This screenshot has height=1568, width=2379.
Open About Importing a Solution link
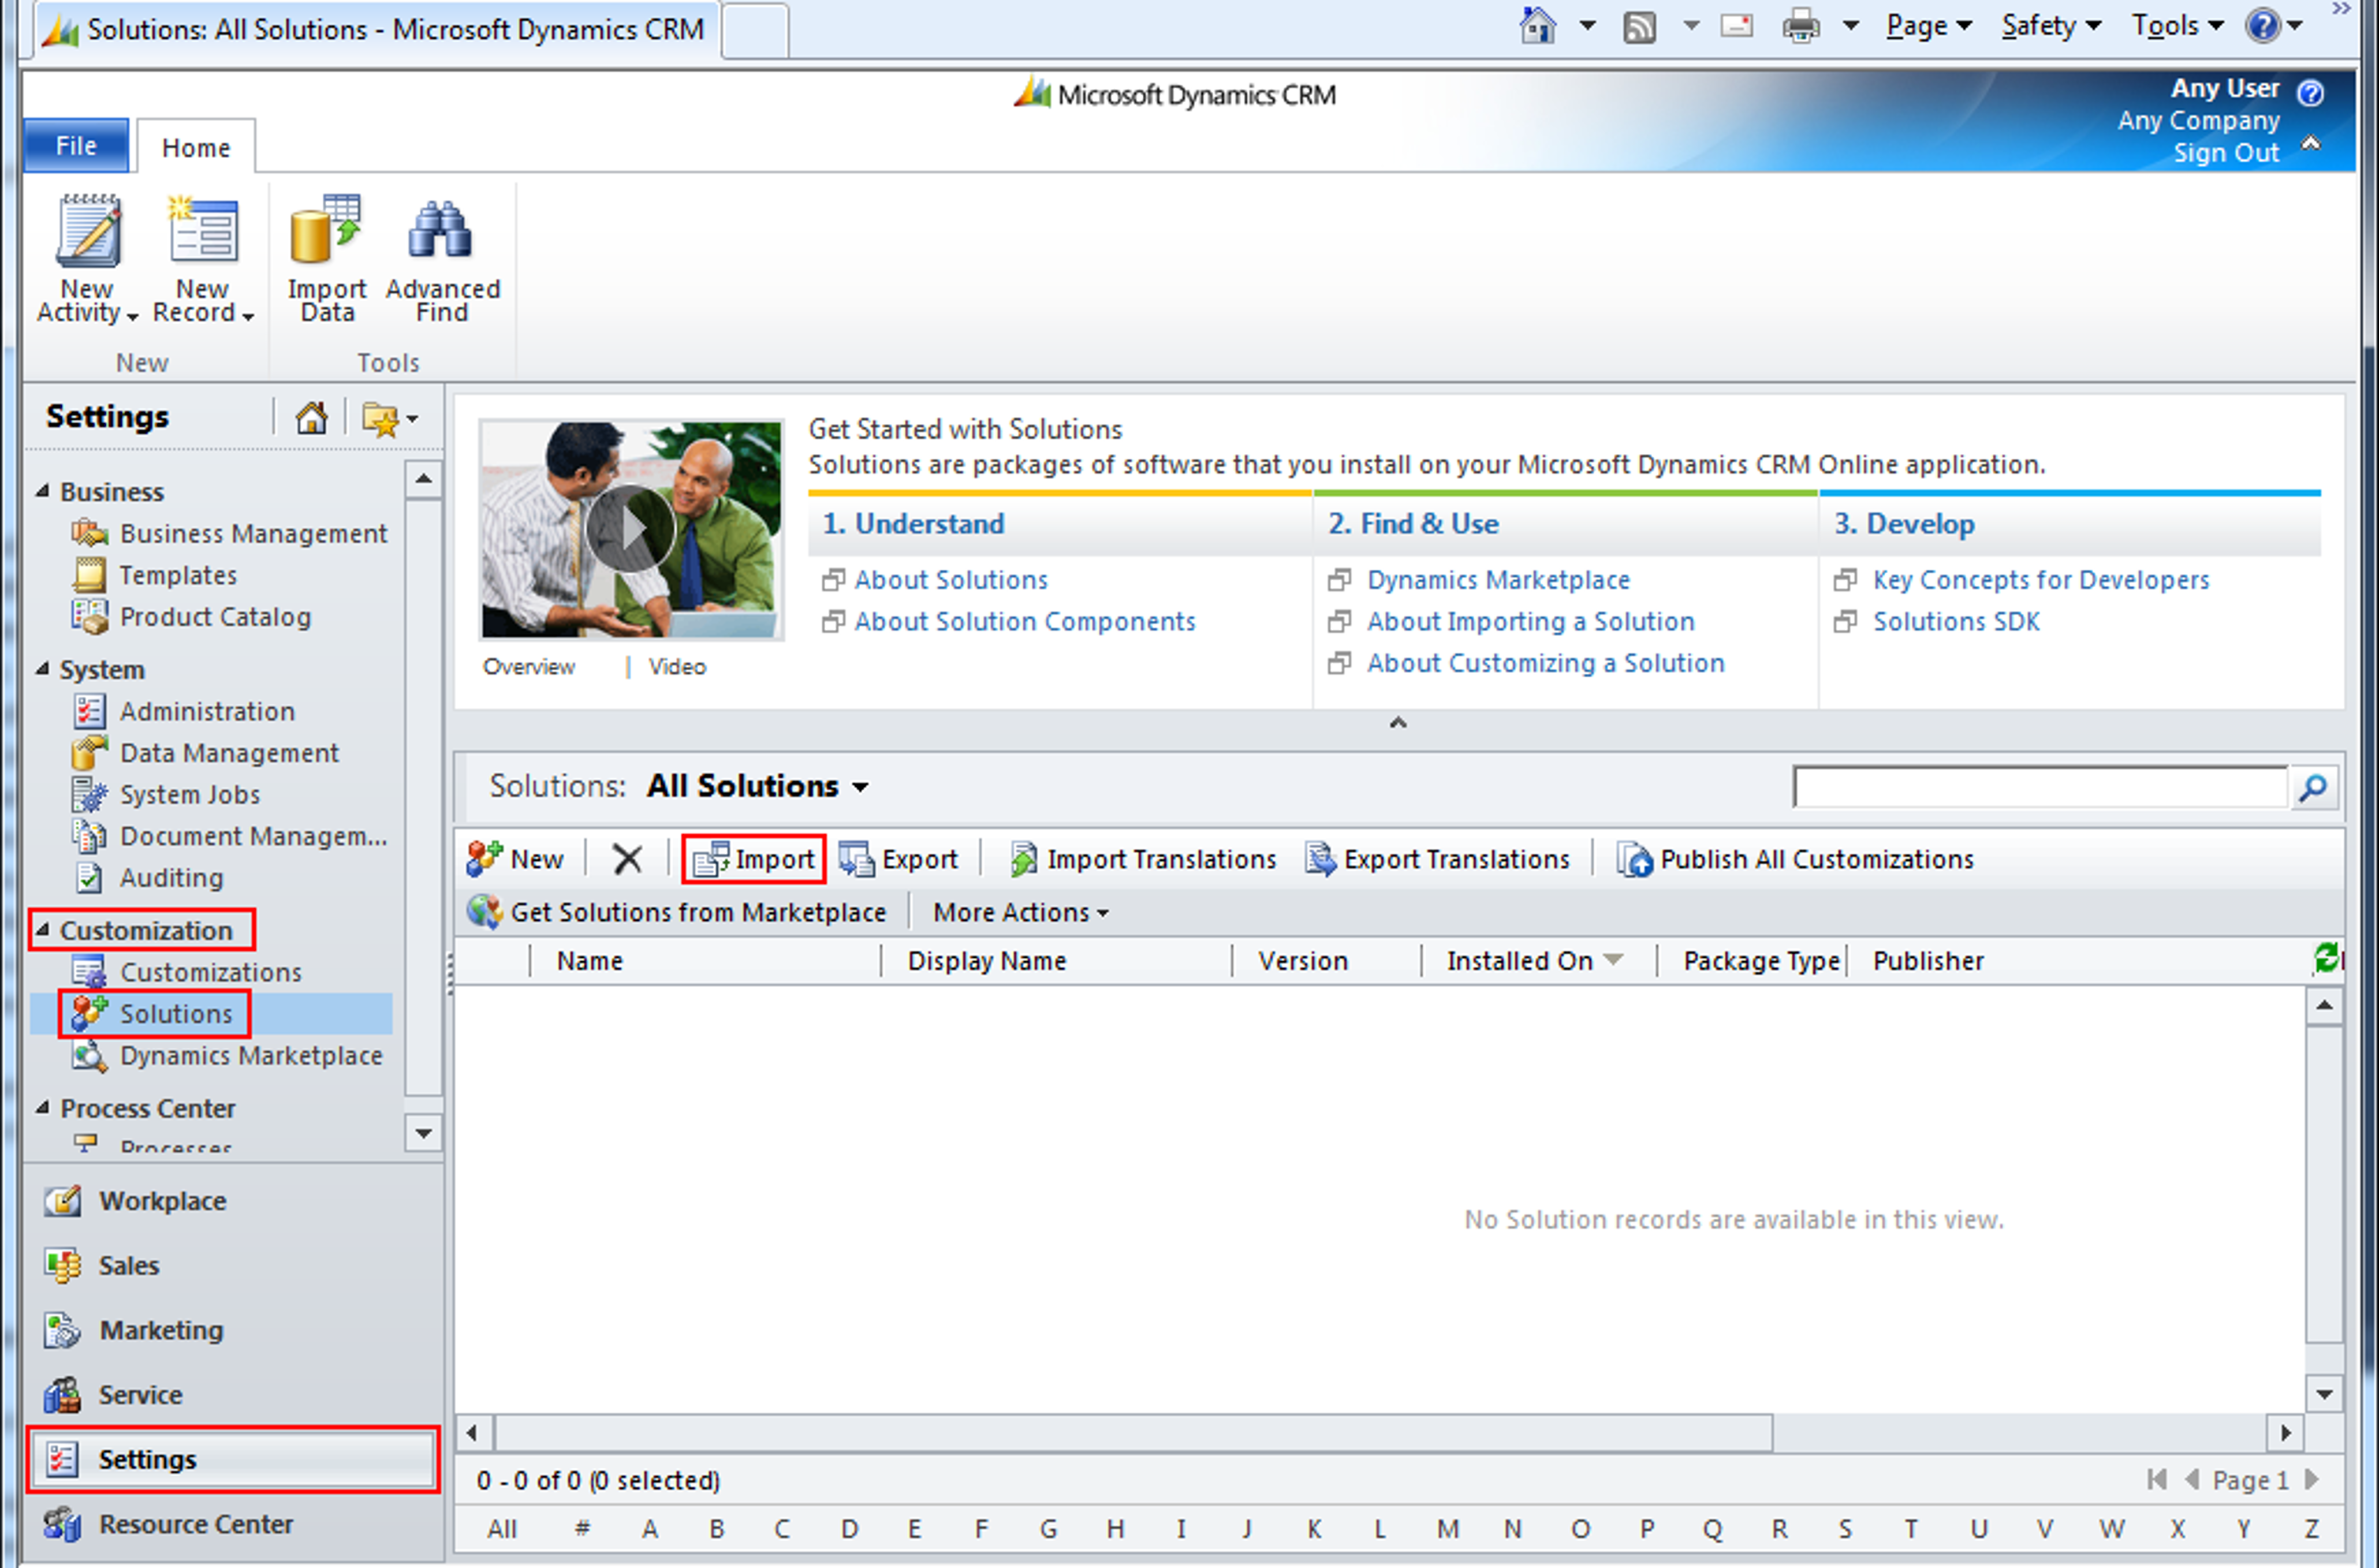(1530, 621)
